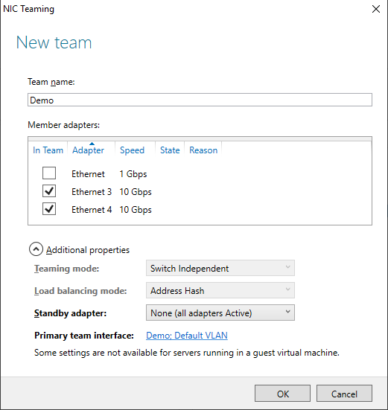Open the Teaming mode dropdown

click(x=220, y=268)
